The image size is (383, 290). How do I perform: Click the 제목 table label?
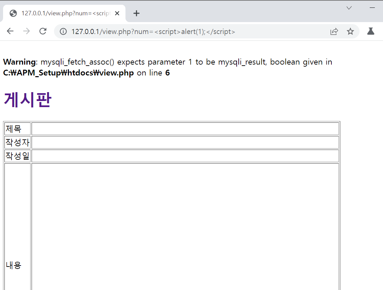(x=14, y=129)
